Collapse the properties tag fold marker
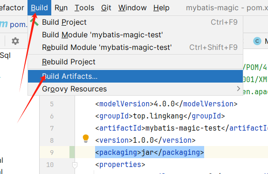Screen dimensions: 268x174 [75, 165]
